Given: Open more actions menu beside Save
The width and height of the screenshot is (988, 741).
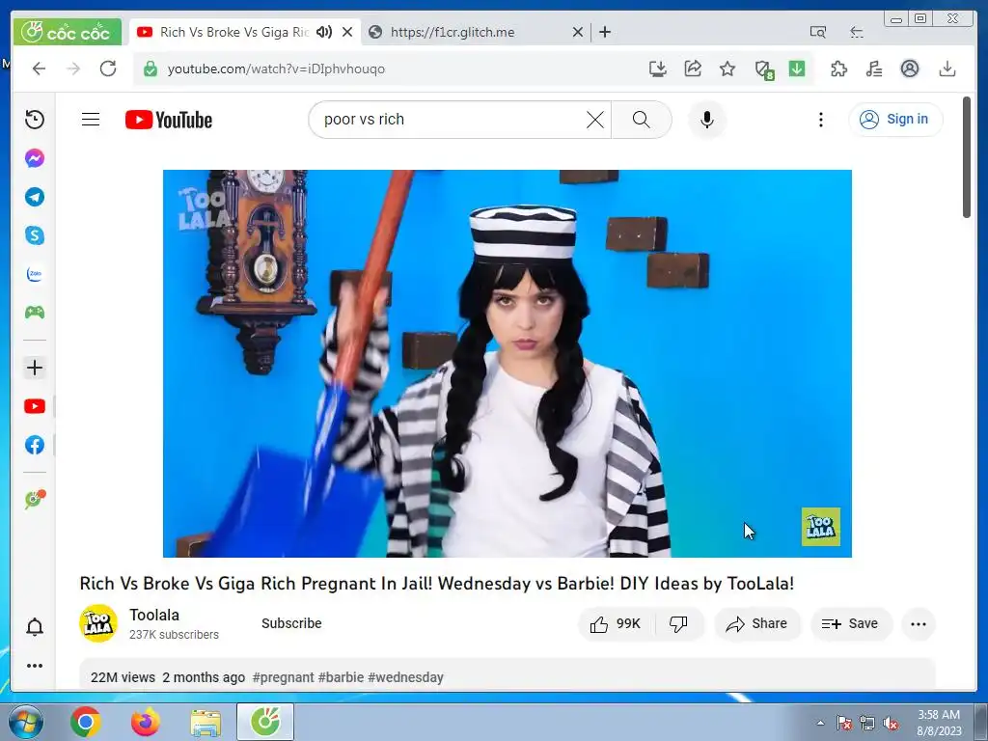Looking at the screenshot, I should [919, 624].
